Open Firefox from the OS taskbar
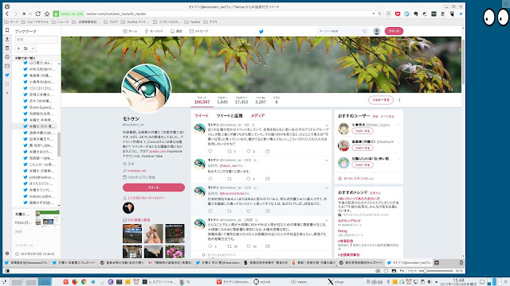510x286 pixels. pyautogui.click(x=75, y=282)
